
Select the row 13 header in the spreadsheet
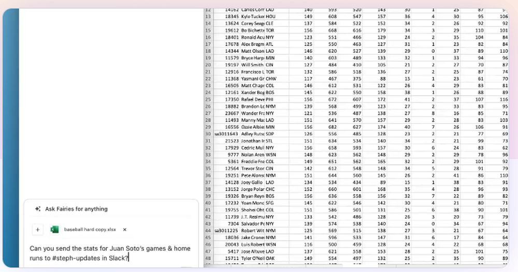(x=208, y=17)
